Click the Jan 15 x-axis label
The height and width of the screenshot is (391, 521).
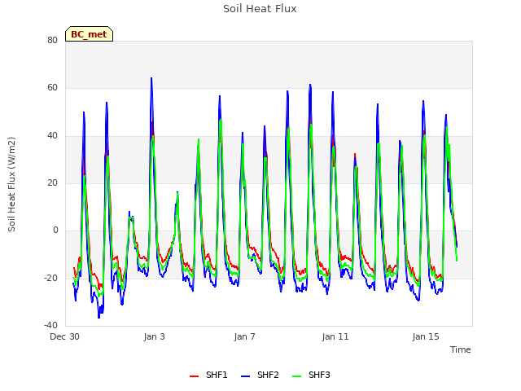click(426, 336)
